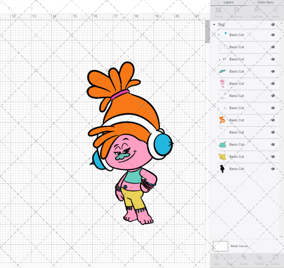Click 'Basic Cut' text beside the yellow pants thumbnail
Image resolution: width=284 pixels, height=268 pixels.
(x=237, y=156)
